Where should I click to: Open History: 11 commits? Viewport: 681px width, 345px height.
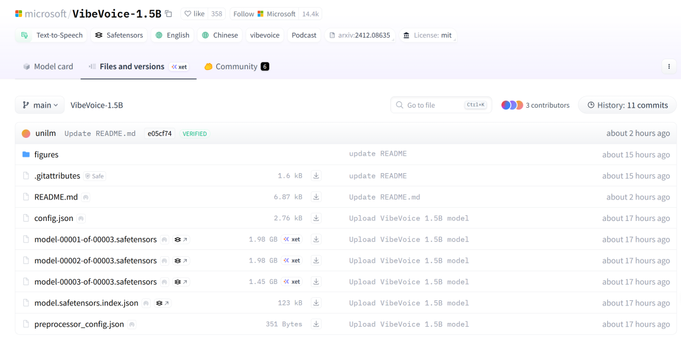pos(627,105)
